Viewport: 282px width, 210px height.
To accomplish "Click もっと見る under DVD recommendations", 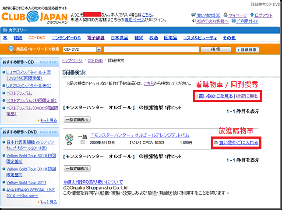I will [49, 202].
